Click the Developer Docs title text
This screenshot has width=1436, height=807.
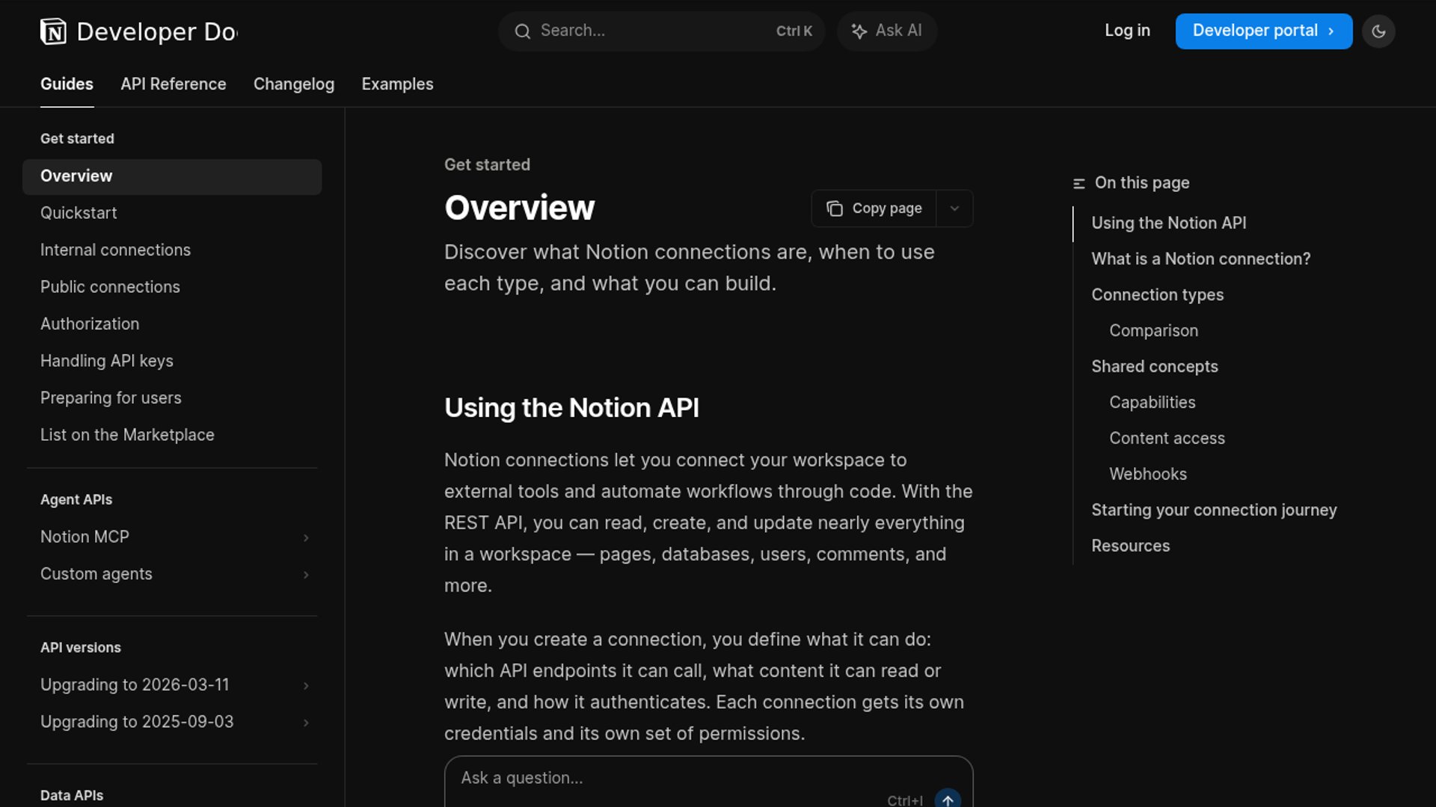click(x=157, y=31)
